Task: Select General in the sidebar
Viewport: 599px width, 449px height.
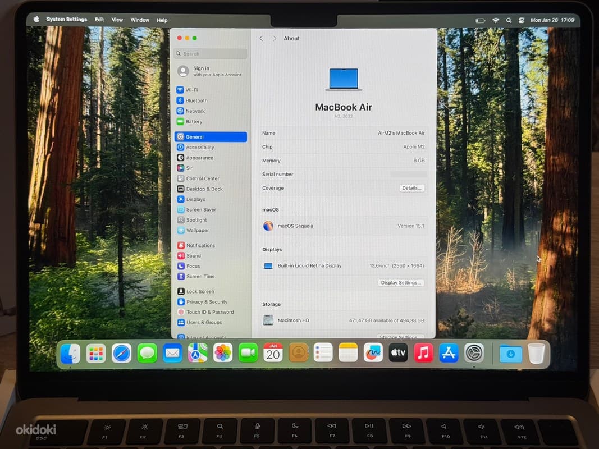Action: (211, 137)
